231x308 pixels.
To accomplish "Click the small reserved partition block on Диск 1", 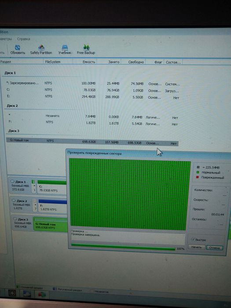I will pyautogui.click(x=33, y=186).
